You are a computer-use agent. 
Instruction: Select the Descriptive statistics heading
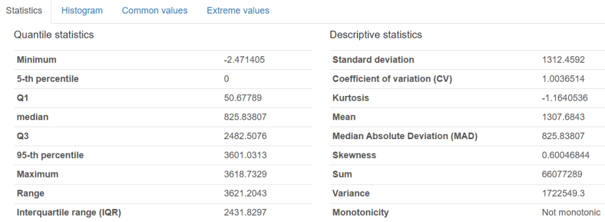(x=376, y=35)
